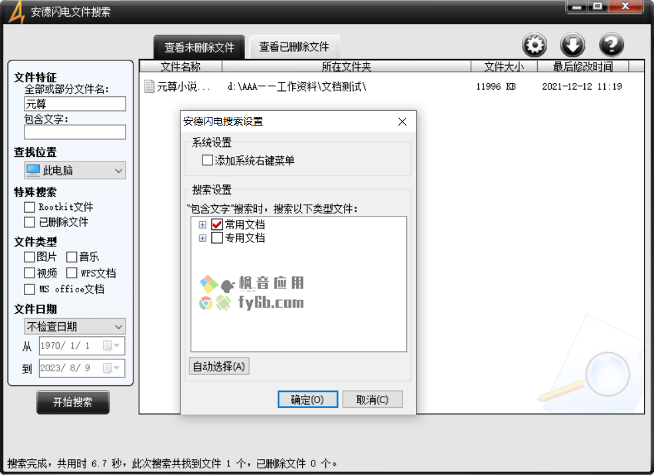
Task: Open the 此电脑 search location dropdown
Action: click(75, 170)
